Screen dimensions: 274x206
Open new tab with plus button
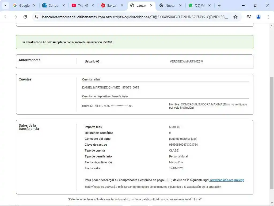point(219,5)
